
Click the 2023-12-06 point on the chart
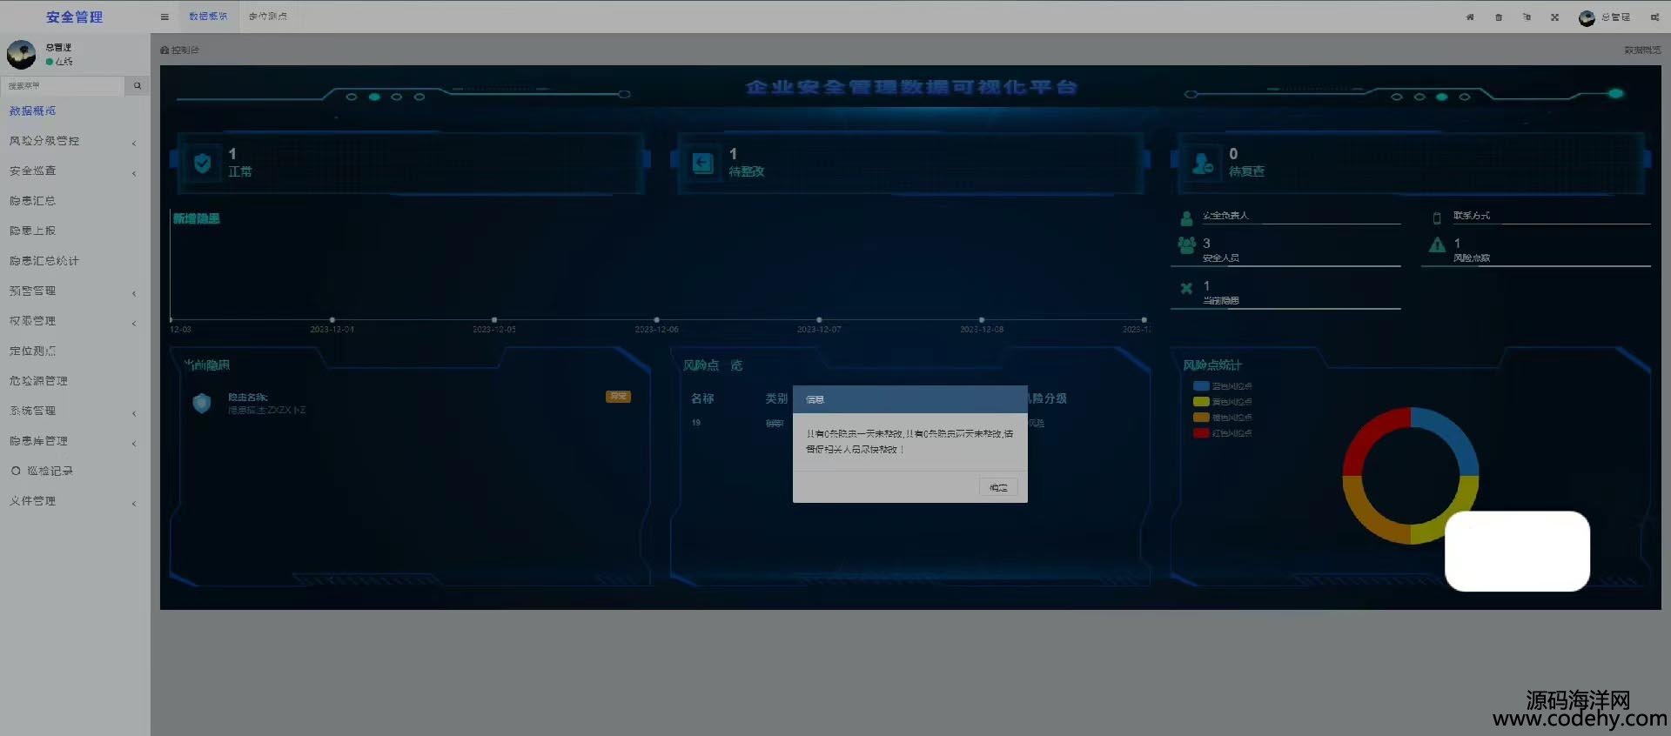(x=656, y=320)
